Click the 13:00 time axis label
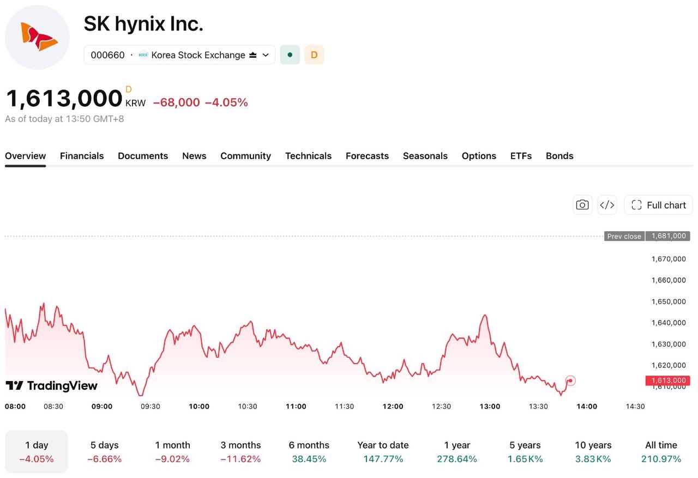The height and width of the screenshot is (478, 698). 490,406
